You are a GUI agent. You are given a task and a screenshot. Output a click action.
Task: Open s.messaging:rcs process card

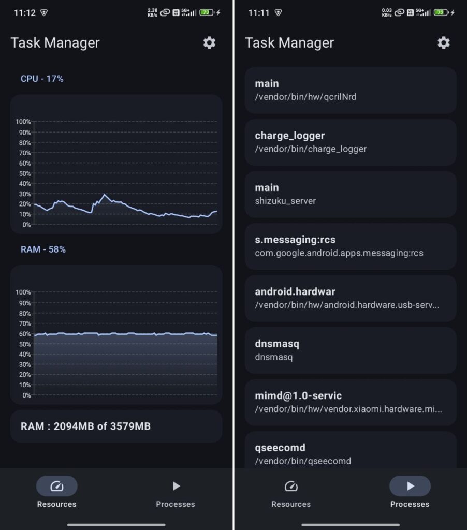[x=351, y=246]
